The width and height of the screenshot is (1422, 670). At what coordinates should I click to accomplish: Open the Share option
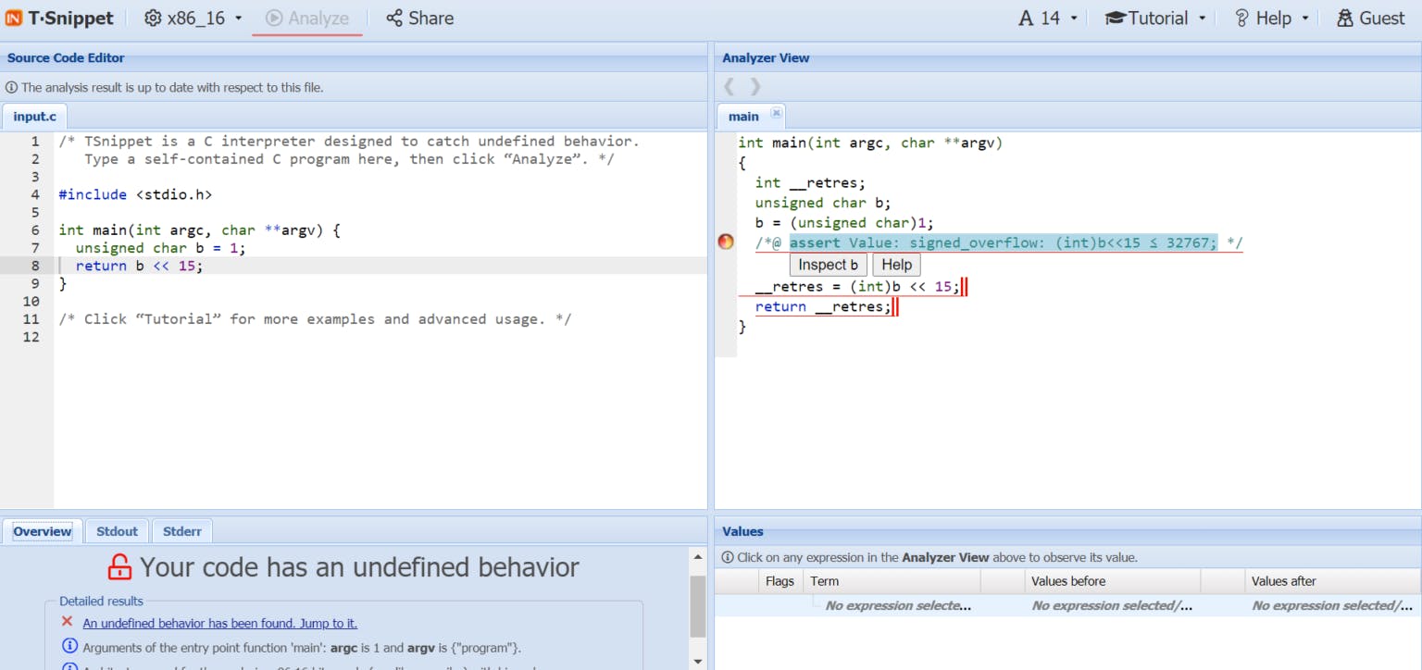[x=419, y=18]
